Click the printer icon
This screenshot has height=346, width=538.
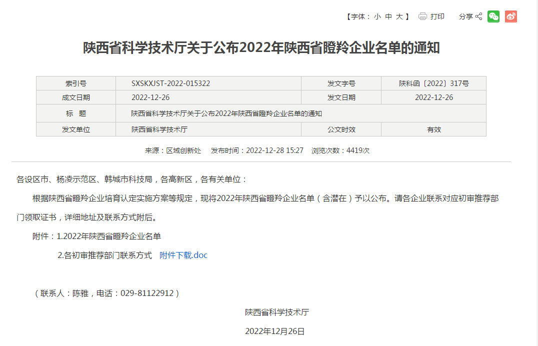(422, 16)
